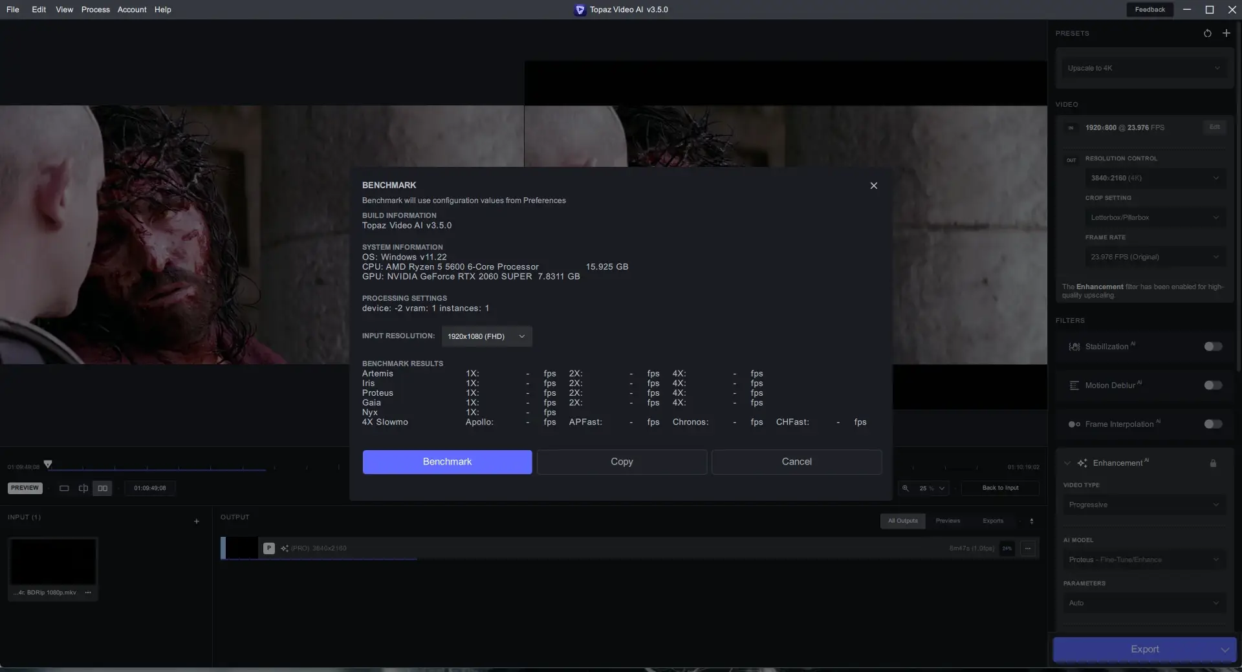The width and height of the screenshot is (1242, 672).
Task: Click Back to Input button
Action: (x=1000, y=488)
